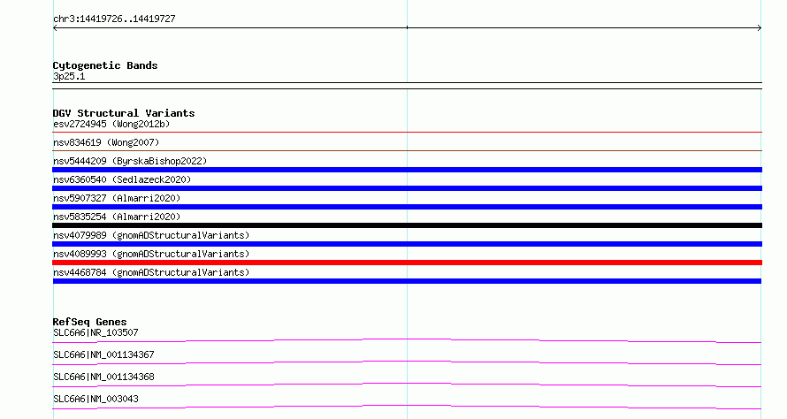Screen dimensions: 787x419
Task: Select the DGV Structural Variants heading
Action: point(124,113)
